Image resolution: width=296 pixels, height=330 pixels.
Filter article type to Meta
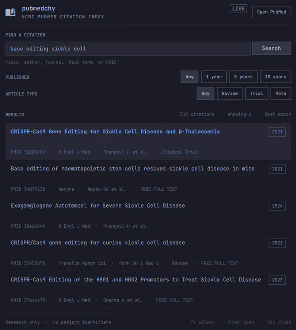(280, 93)
